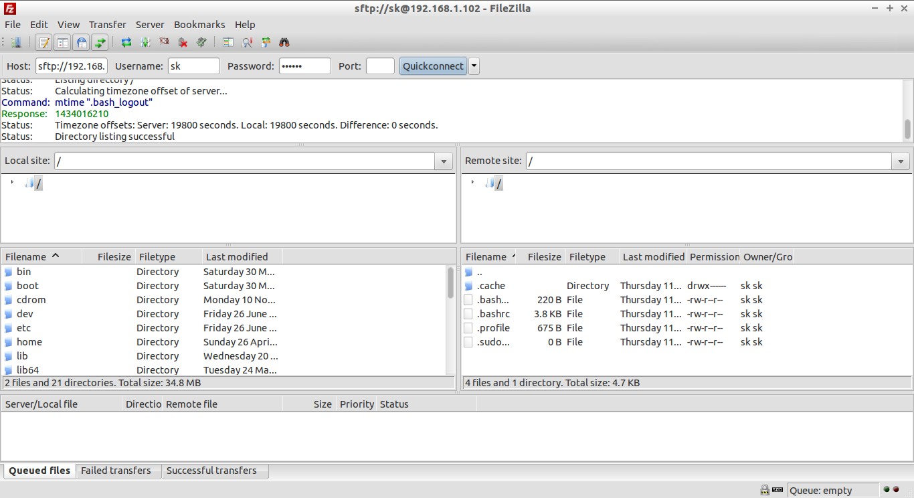Click the dev folder icon in local list

(9, 314)
